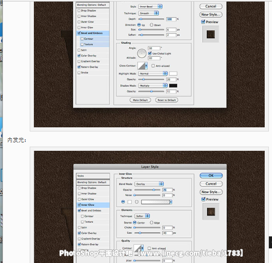Image resolution: width=272 pixels, height=263 pixels.
Task: Open Technique dropdown showing Softer
Action: tap(142, 216)
